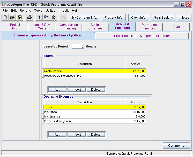This screenshot has height=157, width=193.
Task: Open the Comments button
Action: click(x=176, y=145)
